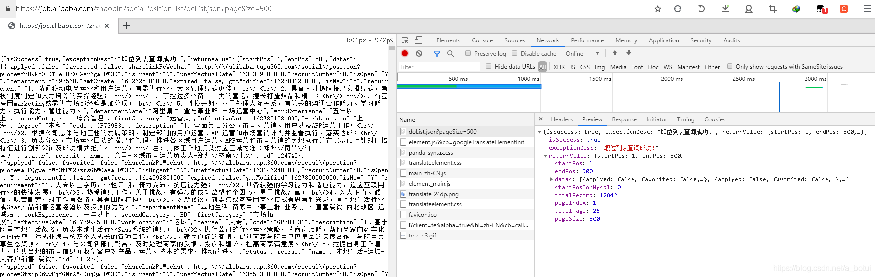Open the user account icon

point(749,9)
